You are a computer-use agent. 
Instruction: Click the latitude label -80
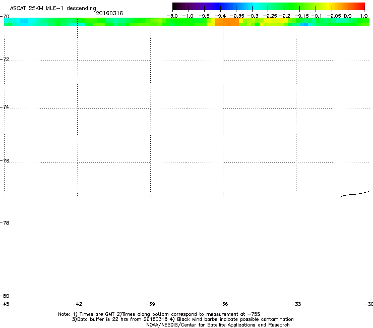[5, 296]
